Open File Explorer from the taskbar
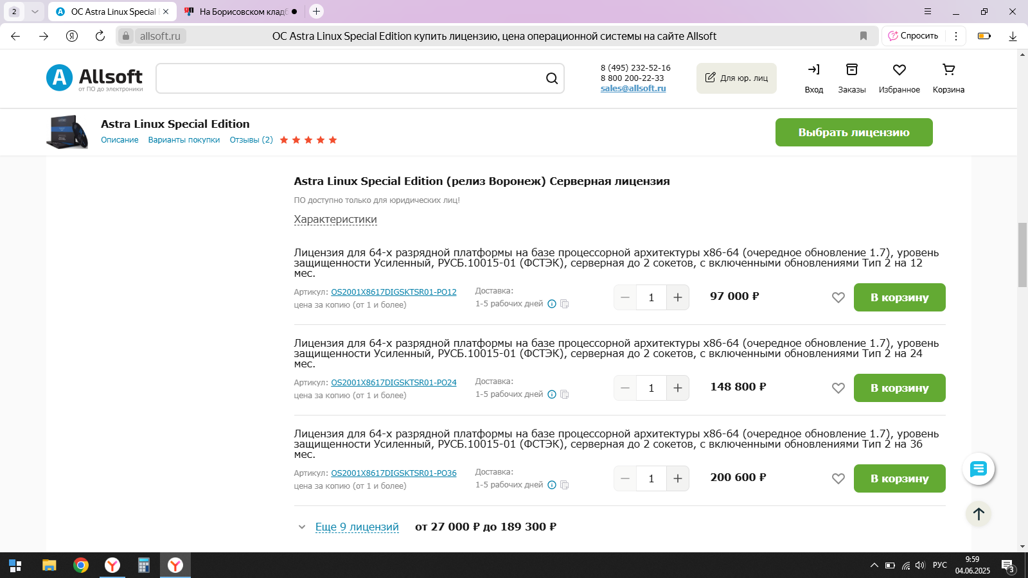The image size is (1028, 578). [x=49, y=565]
